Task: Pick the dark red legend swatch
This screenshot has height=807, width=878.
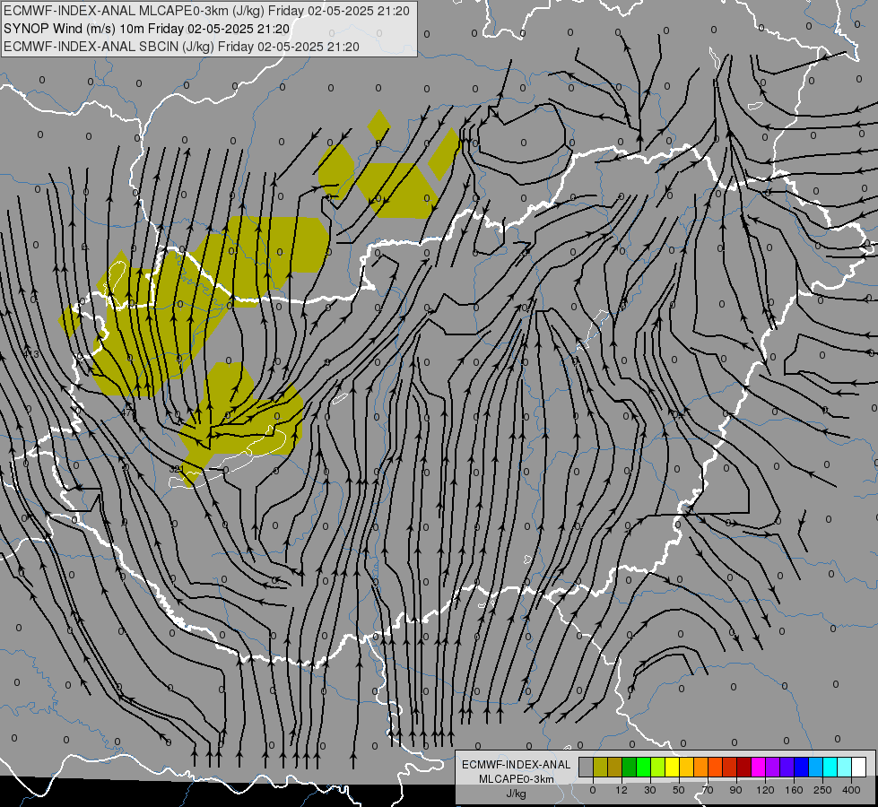Action: [x=743, y=767]
